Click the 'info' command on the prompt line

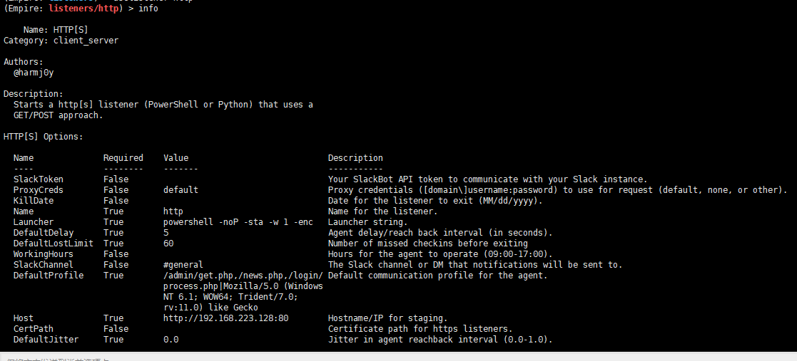point(148,9)
